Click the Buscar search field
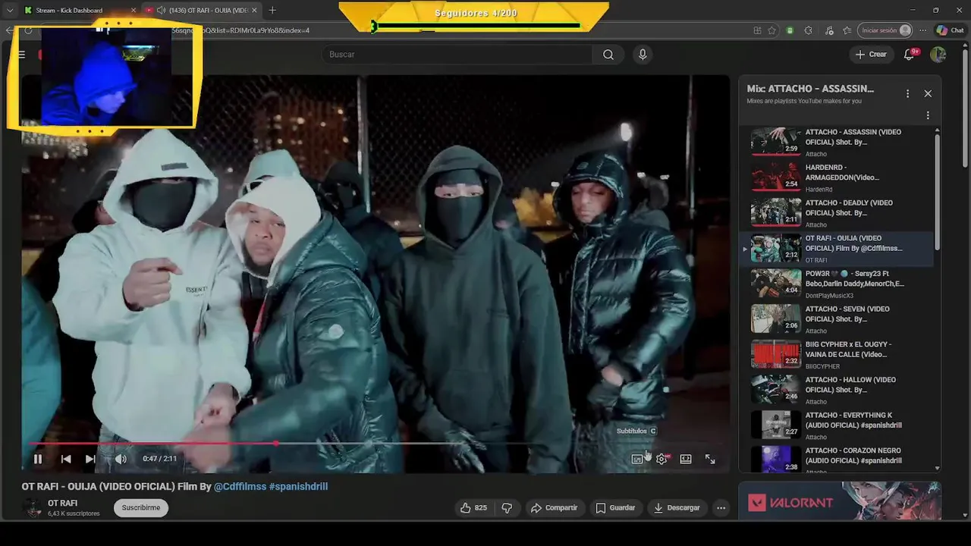The width and height of the screenshot is (971, 546). (x=457, y=55)
